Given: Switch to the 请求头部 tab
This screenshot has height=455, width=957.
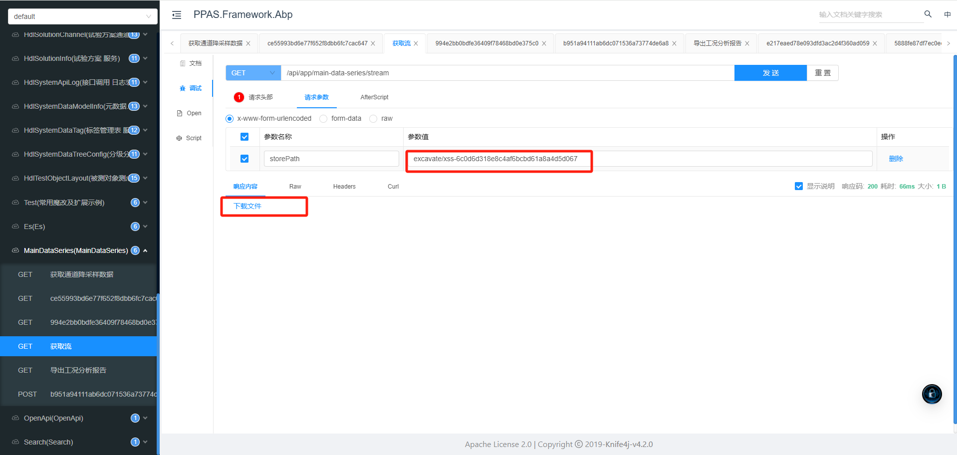Looking at the screenshot, I should (x=260, y=97).
